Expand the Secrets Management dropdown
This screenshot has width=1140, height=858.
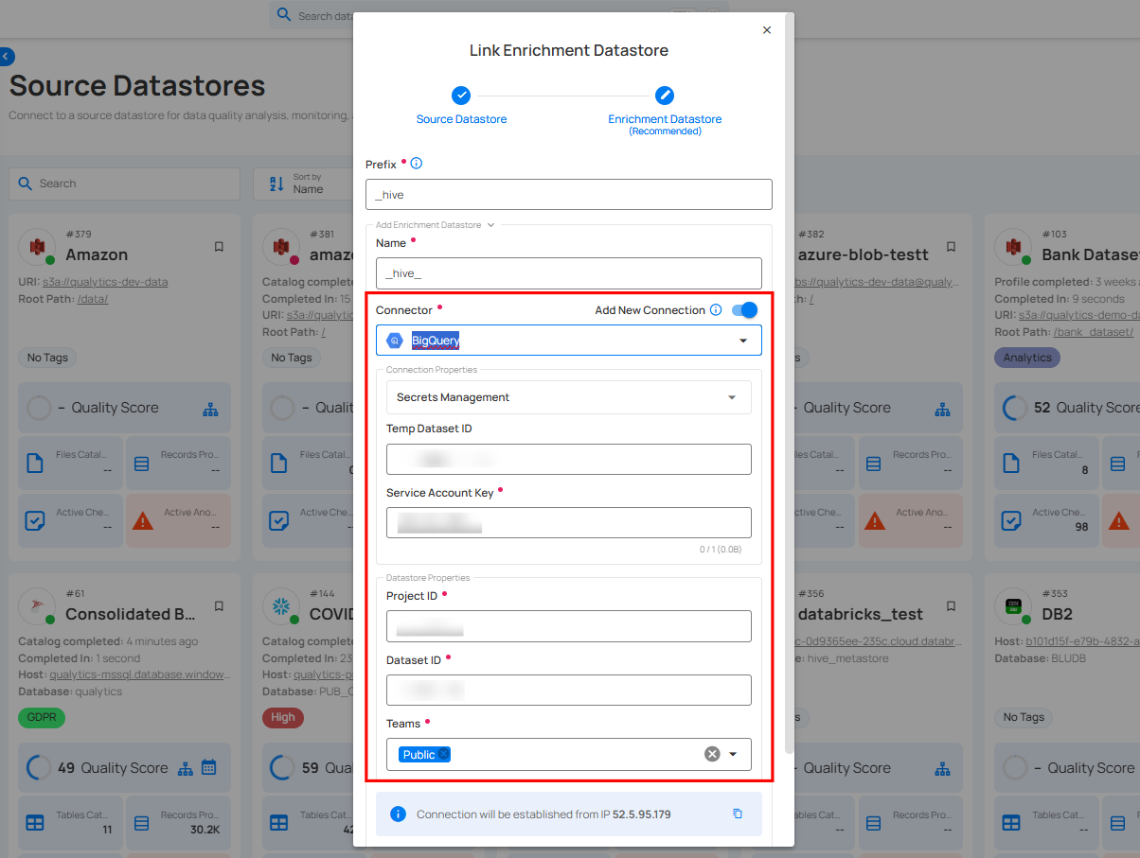[731, 397]
